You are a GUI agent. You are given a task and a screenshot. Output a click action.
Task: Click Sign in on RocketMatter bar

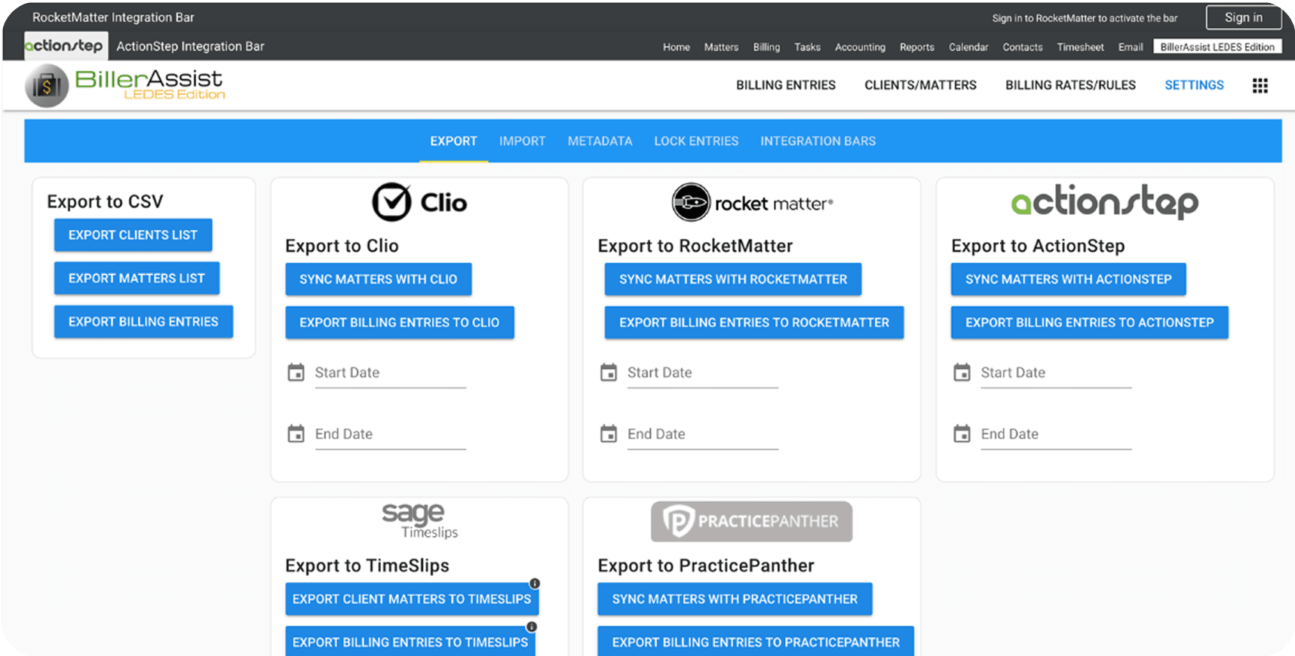point(1244,17)
